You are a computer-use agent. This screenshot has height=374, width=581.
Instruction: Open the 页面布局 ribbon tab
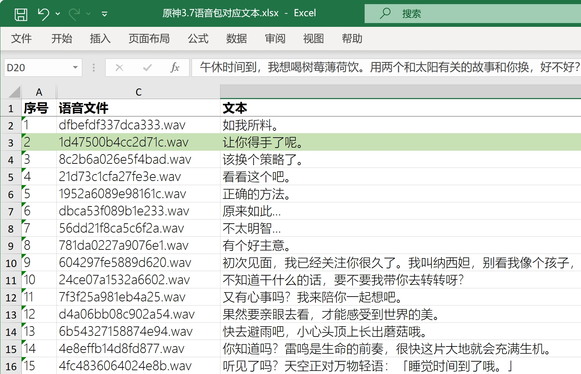tap(149, 39)
